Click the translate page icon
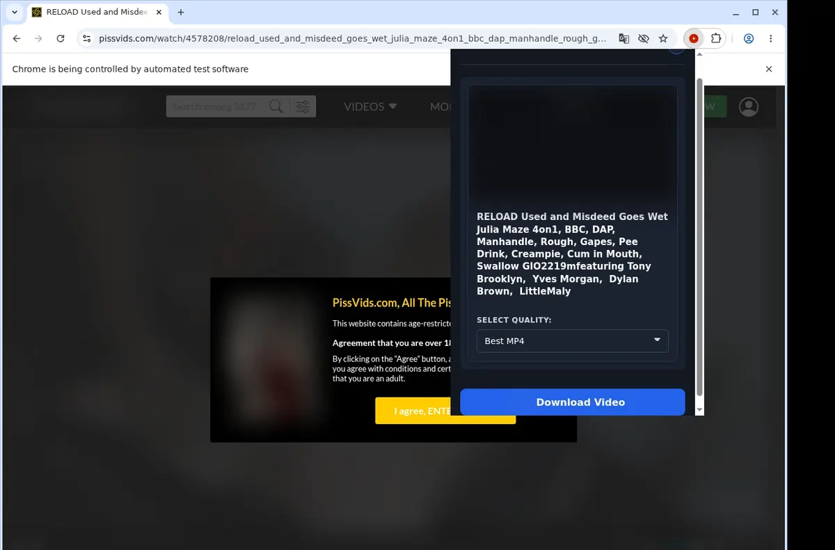 624,39
